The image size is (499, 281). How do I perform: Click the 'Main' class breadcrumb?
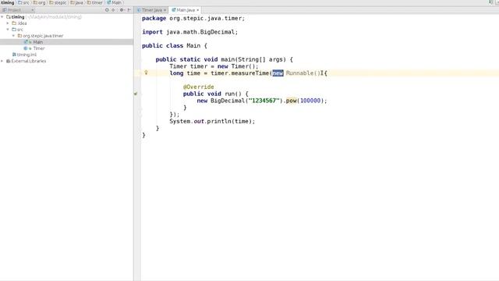point(115,2)
